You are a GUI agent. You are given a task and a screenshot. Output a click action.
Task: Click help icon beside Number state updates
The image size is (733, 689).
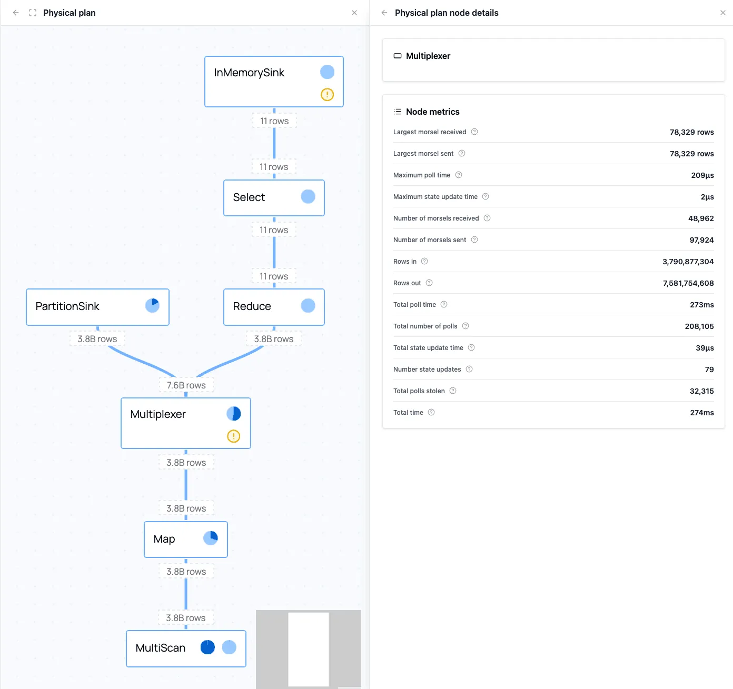pyautogui.click(x=469, y=370)
